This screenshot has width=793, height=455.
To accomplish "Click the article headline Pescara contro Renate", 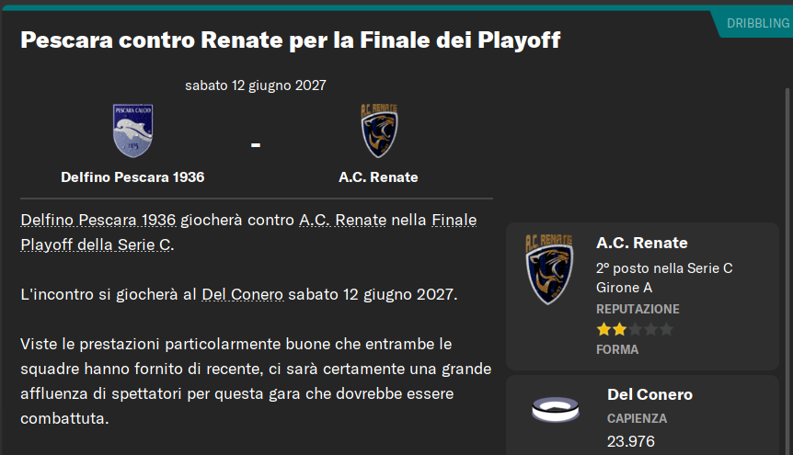I will [291, 40].
